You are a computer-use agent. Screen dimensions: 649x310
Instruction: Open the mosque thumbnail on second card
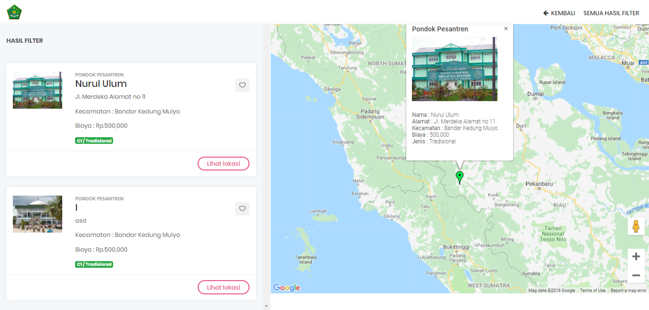(x=38, y=214)
